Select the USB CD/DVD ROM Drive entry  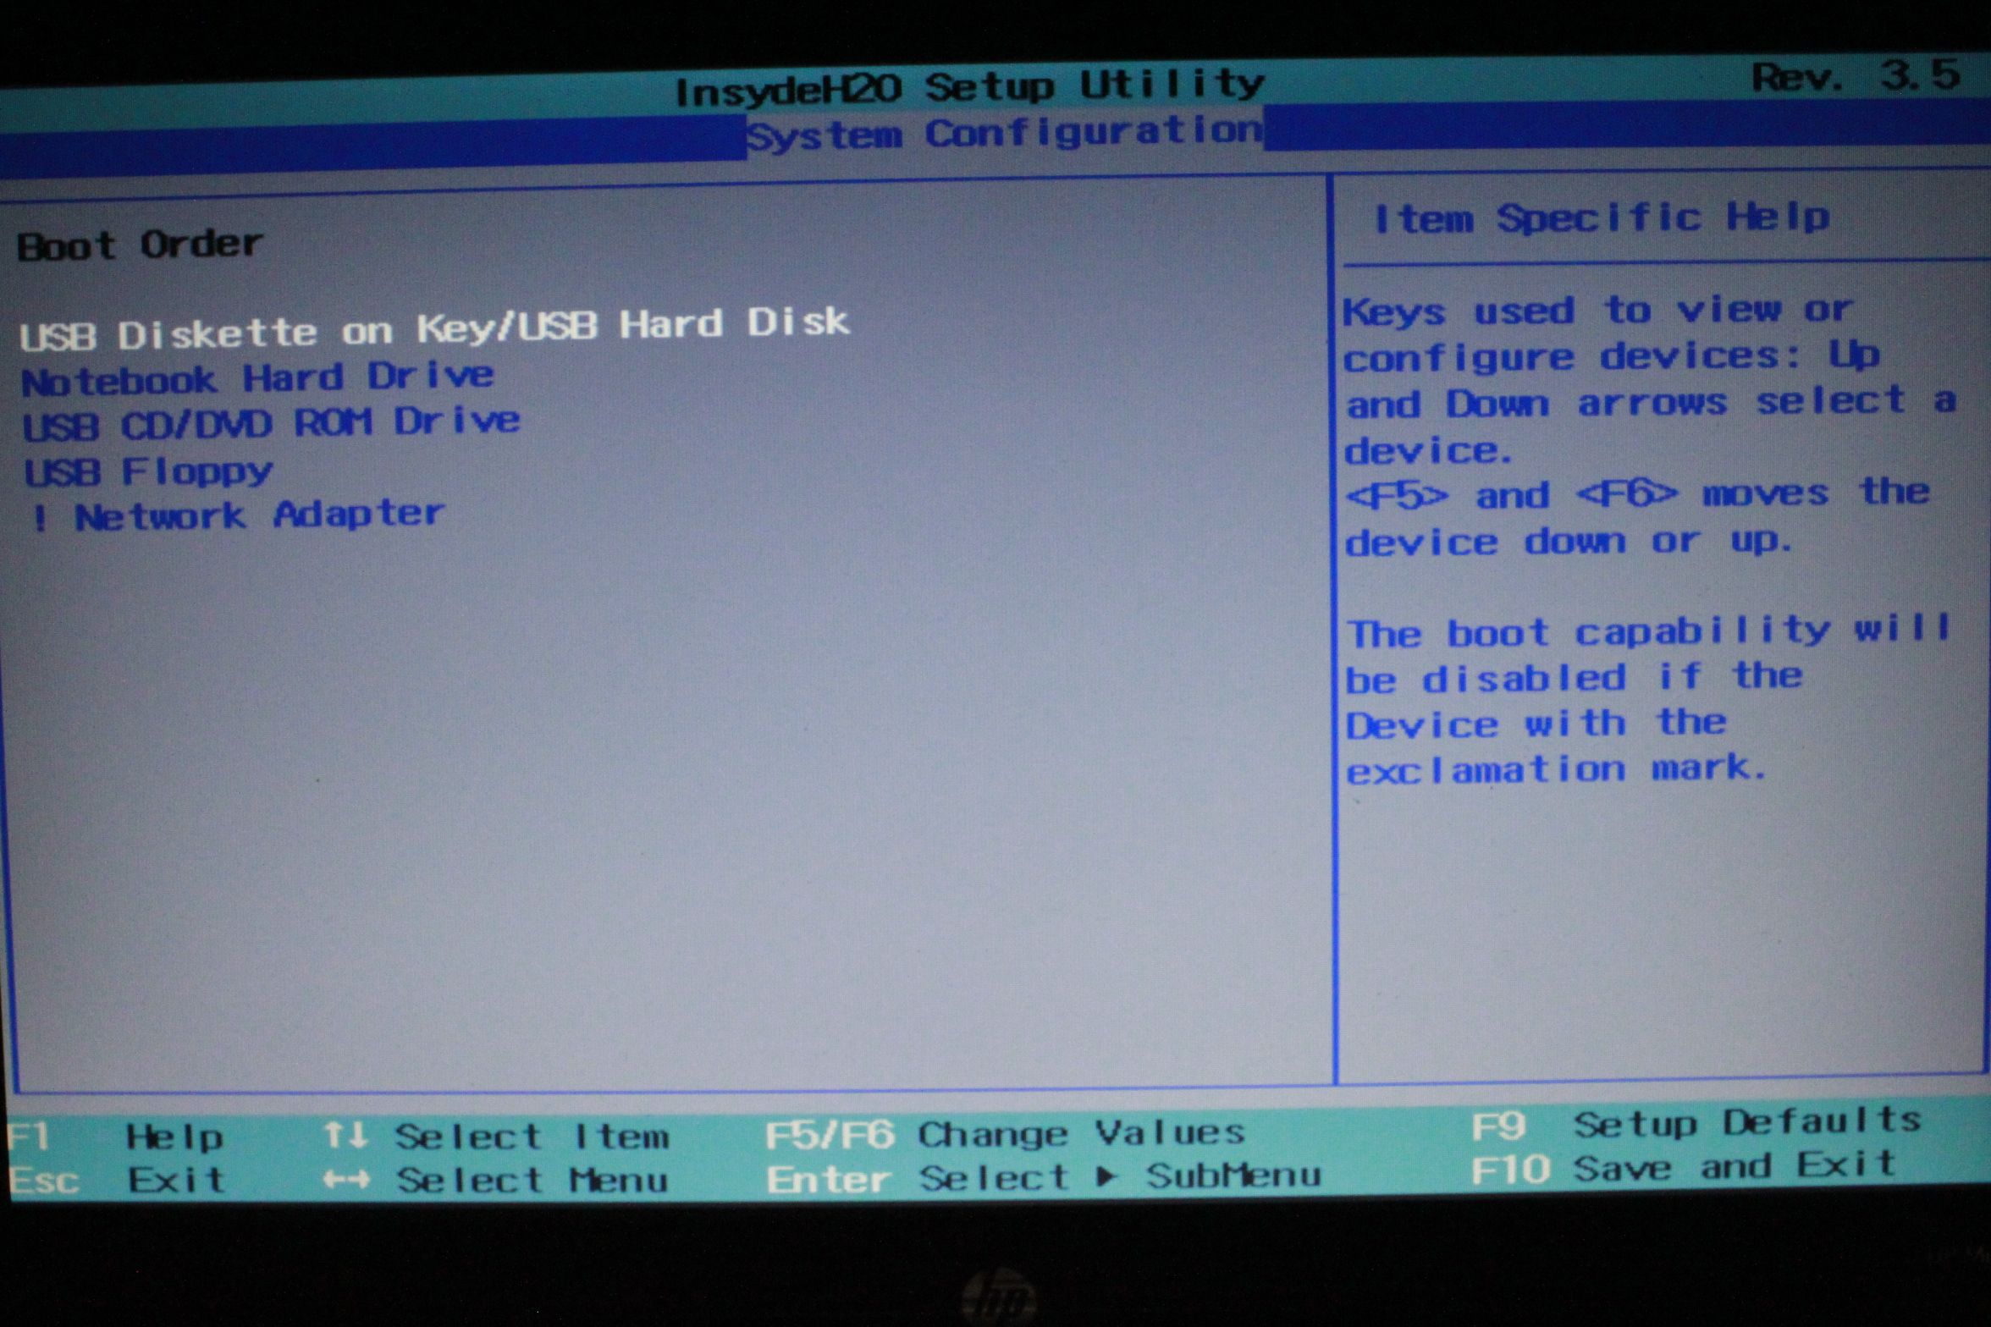[271, 423]
